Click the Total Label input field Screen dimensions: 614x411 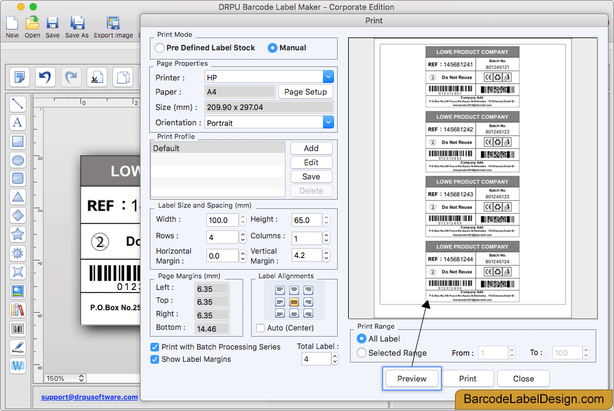(316, 359)
